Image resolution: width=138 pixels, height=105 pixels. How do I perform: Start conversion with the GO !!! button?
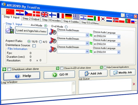tap(59, 75)
